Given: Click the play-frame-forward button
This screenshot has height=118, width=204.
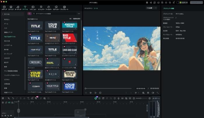Looking at the screenshot, I should tap(91, 93).
